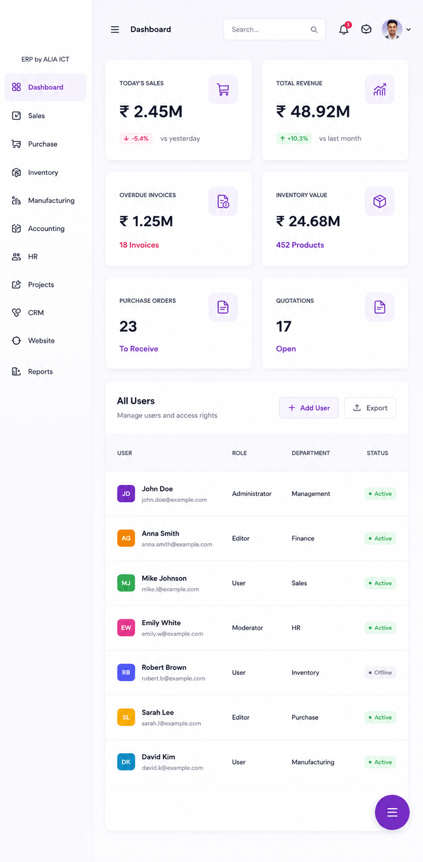Click the Accounting icon in sidebar
This screenshot has width=423, height=862.
pyautogui.click(x=16, y=228)
